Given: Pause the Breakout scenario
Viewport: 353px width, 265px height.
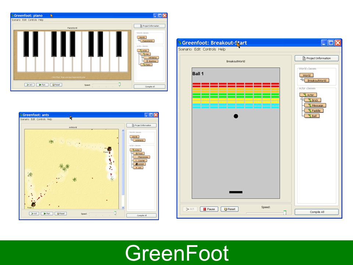Looking at the screenshot, I should point(209,209).
